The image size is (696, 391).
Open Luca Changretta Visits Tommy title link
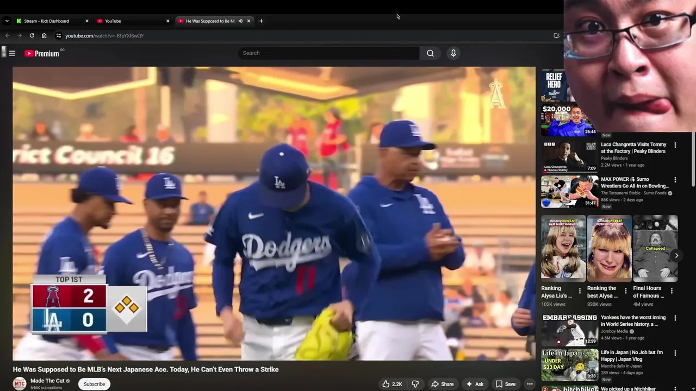[633, 148]
